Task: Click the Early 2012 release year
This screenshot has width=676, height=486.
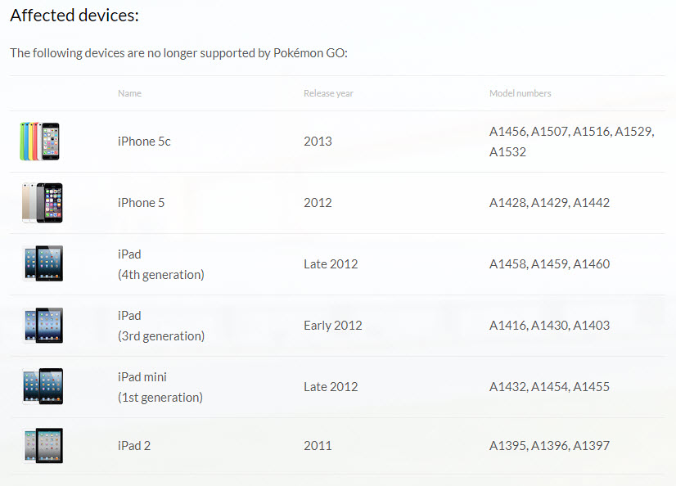Action: click(x=332, y=326)
